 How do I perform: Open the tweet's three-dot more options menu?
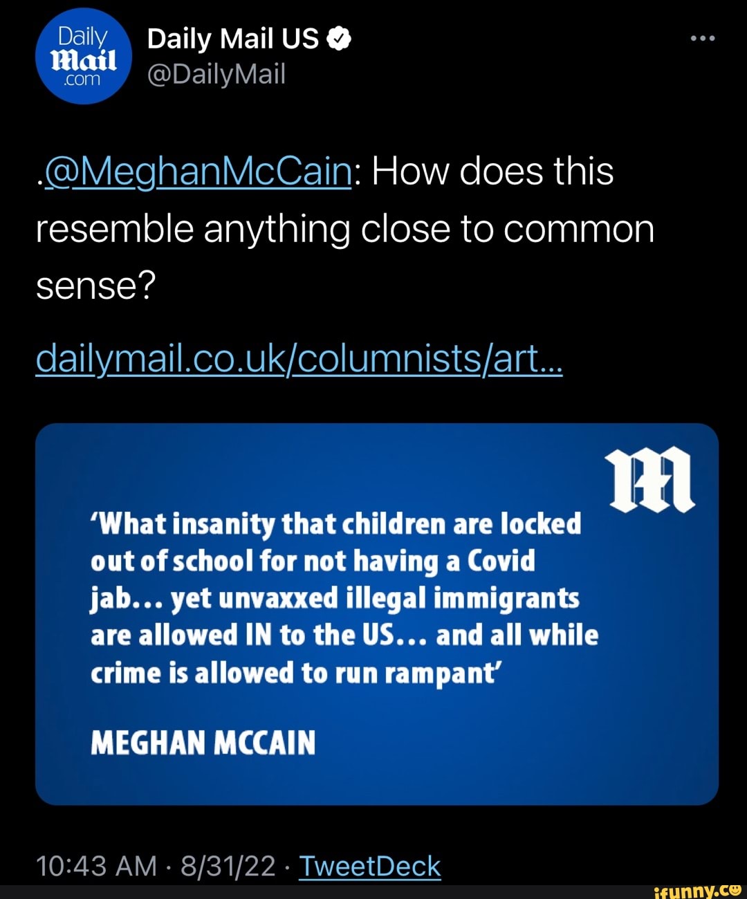(x=703, y=39)
